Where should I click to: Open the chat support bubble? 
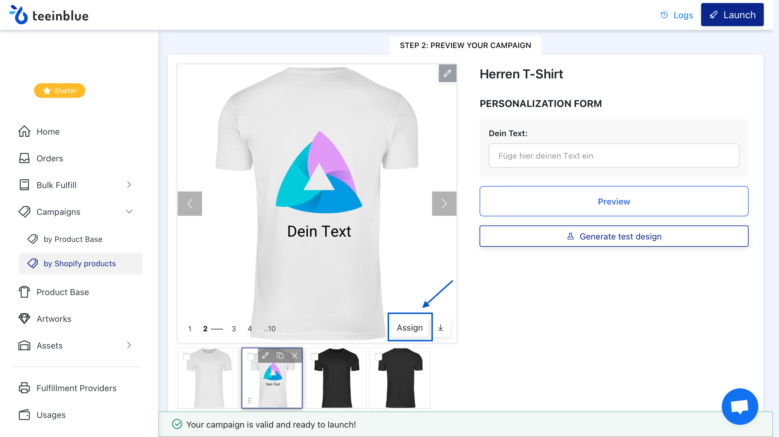pyautogui.click(x=740, y=406)
